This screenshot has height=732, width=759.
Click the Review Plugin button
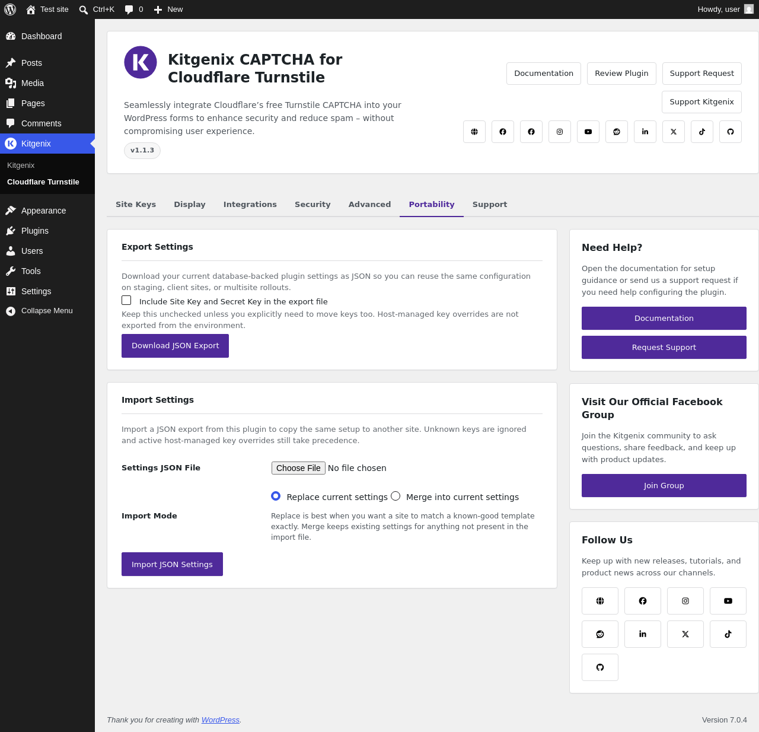[x=621, y=74]
